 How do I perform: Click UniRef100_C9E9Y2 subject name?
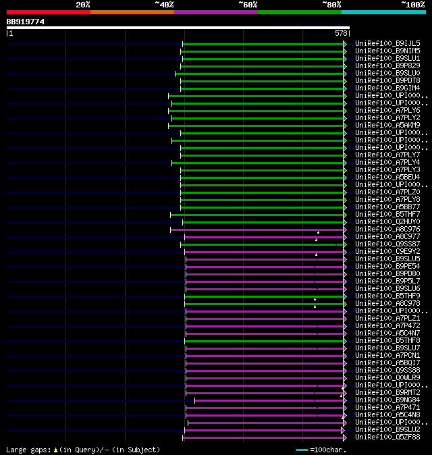[x=387, y=252]
